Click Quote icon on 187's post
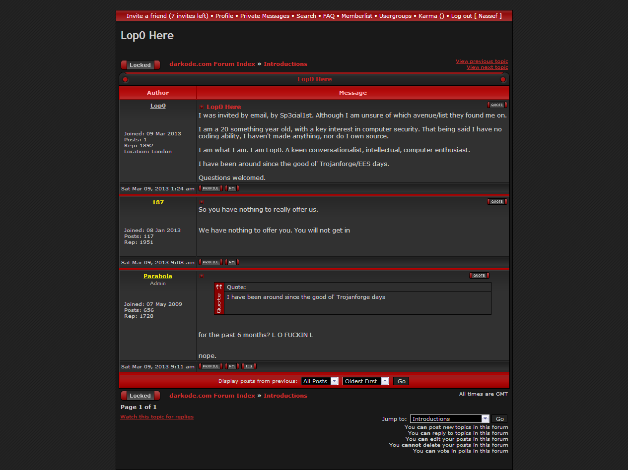The width and height of the screenshot is (628, 470). tap(497, 202)
